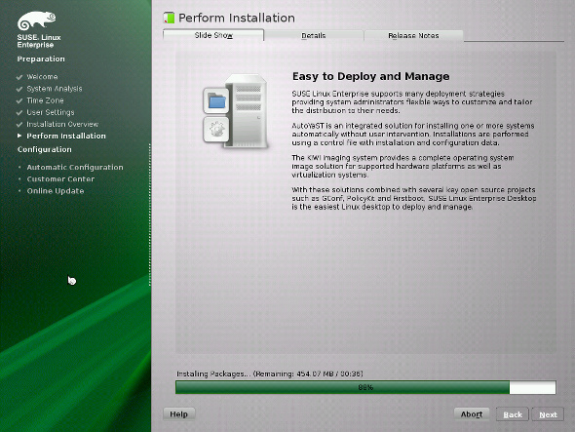Click the Preparation section heading
The image size is (575, 432).
[x=41, y=59]
